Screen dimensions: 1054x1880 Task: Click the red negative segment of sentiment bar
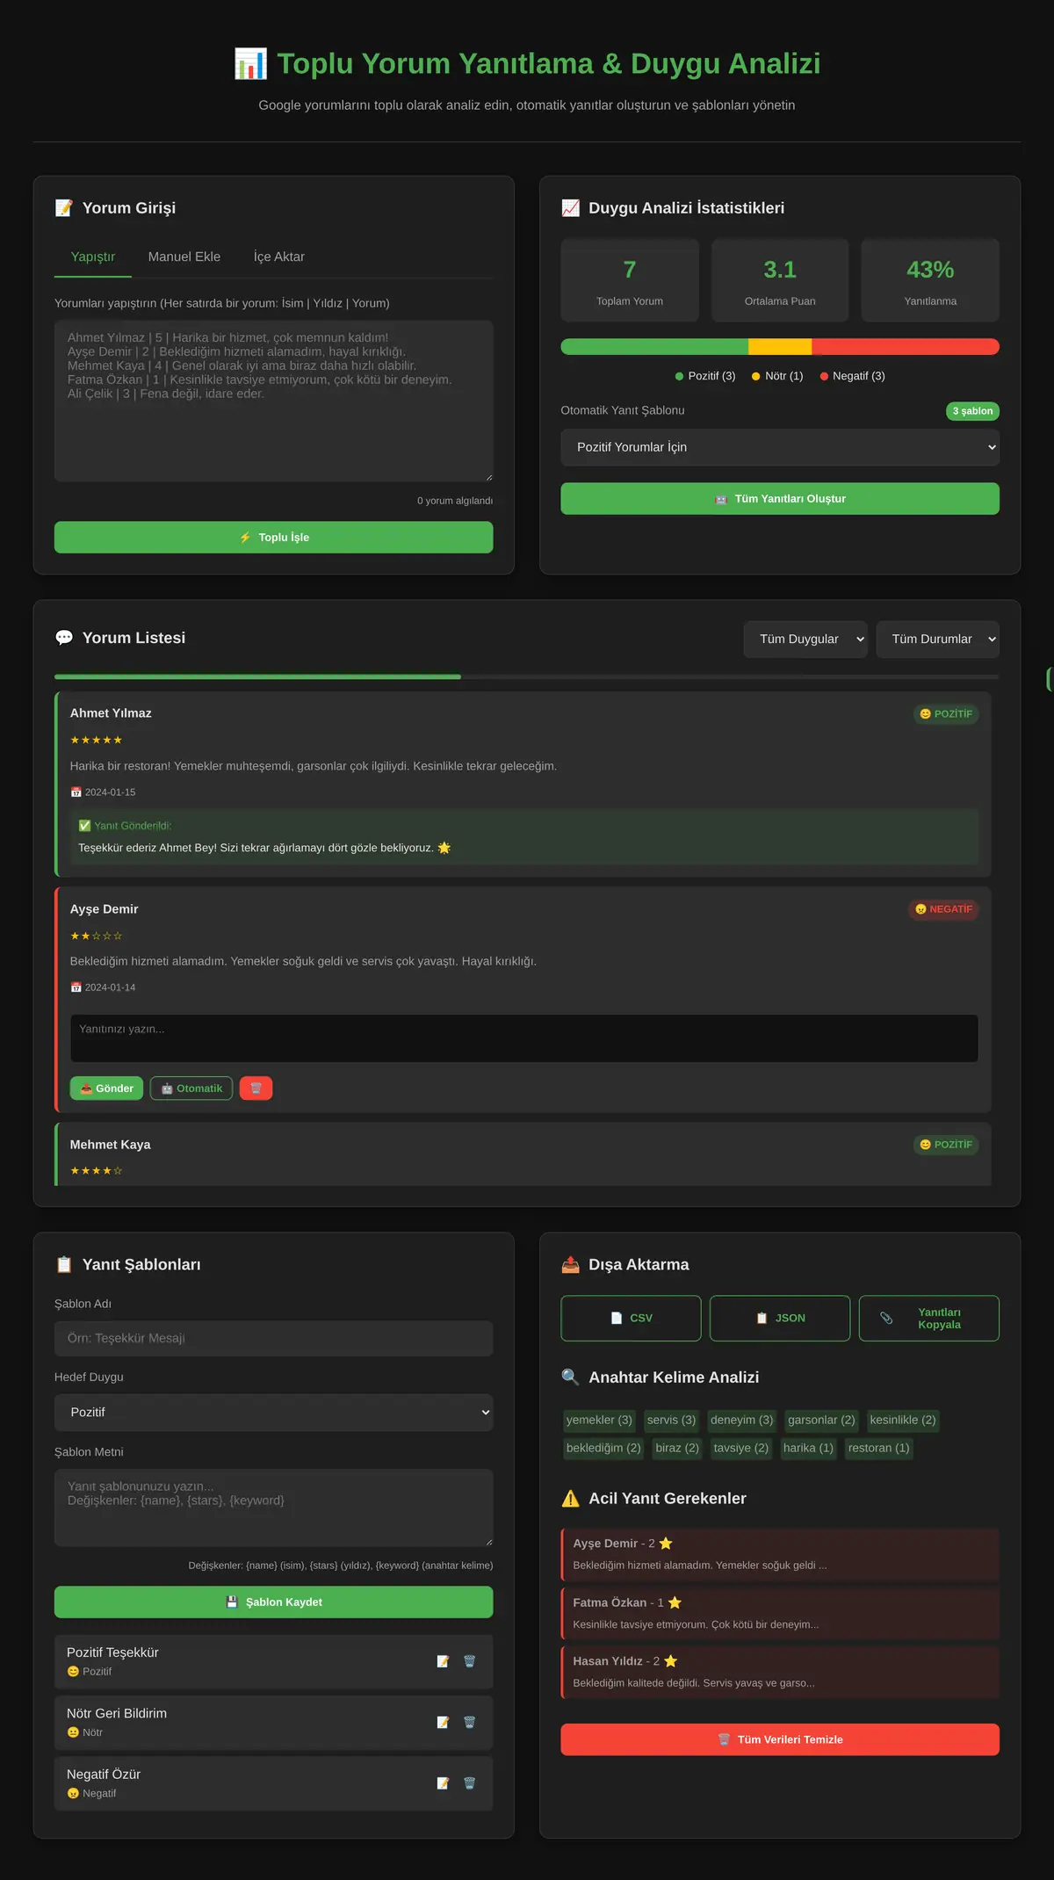(906, 346)
